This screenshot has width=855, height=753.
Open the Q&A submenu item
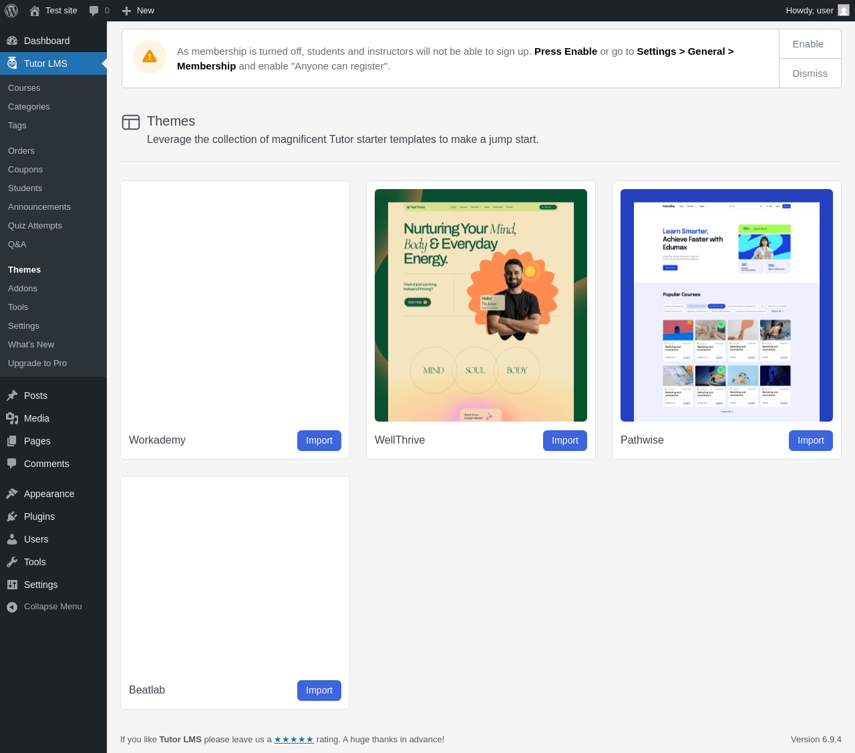coord(17,245)
